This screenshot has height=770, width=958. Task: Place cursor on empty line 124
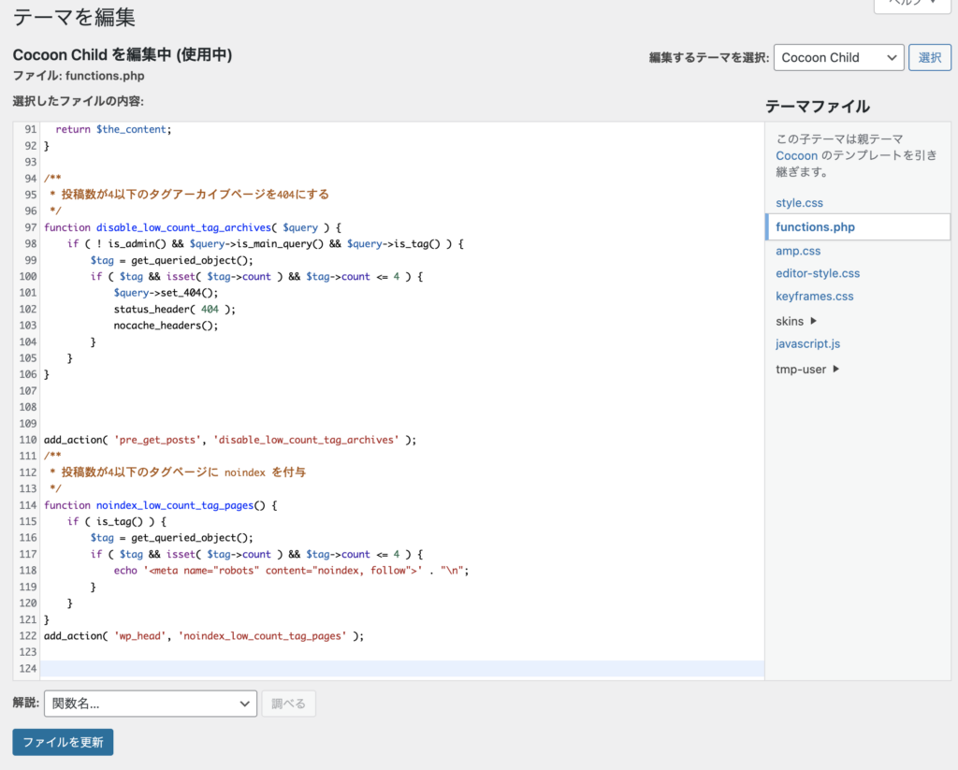[x=374, y=668]
